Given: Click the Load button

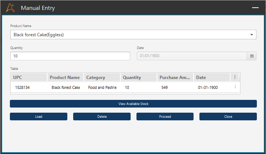Looking at the screenshot, I should pyautogui.click(x=38, y=117).
